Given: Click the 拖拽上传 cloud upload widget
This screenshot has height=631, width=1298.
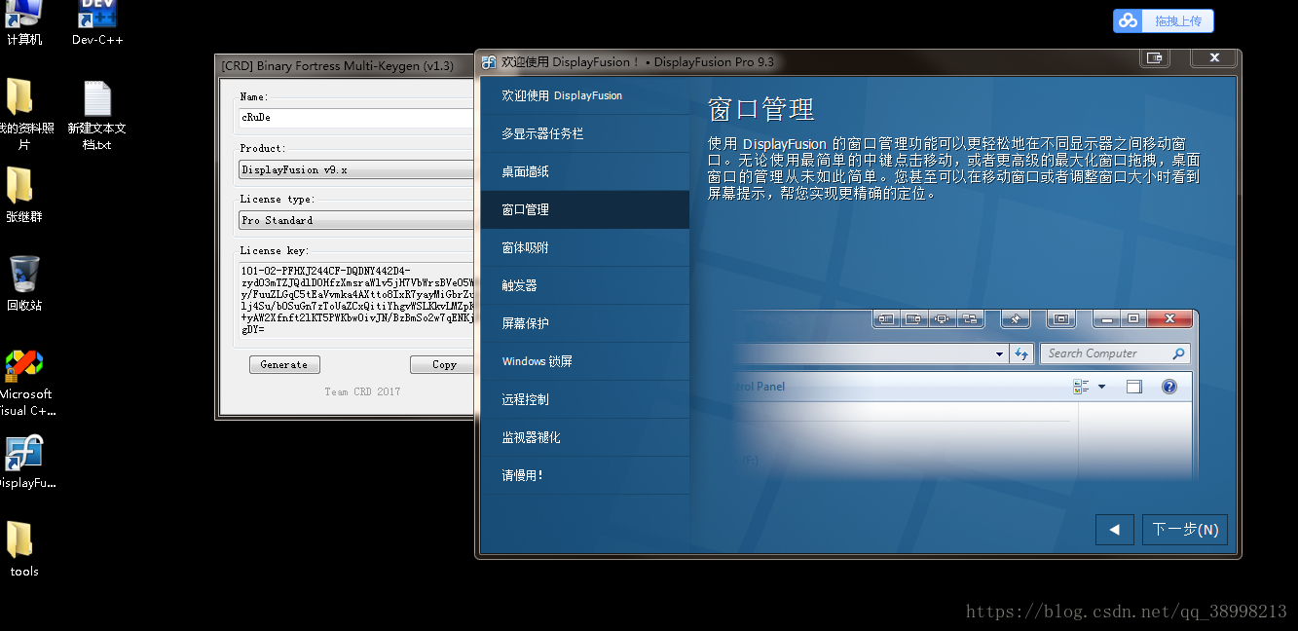Looking at the screenshot, I should tap(1164, 20).
